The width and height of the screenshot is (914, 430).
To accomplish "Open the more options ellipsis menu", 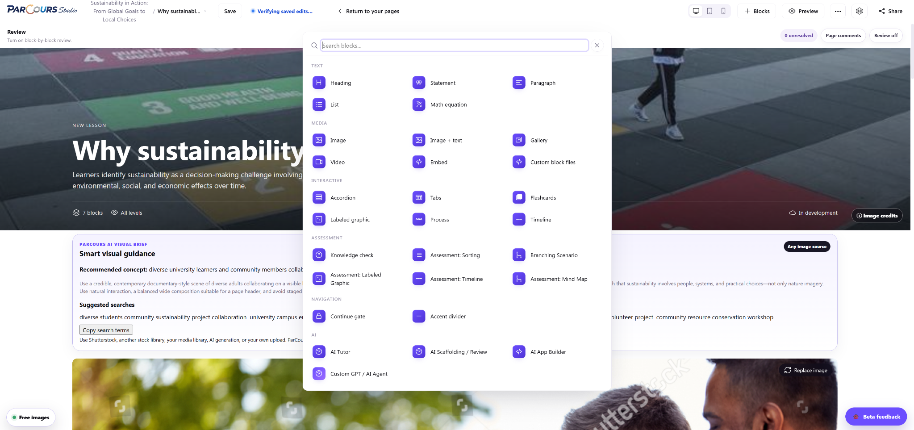I will coord(838,11).
